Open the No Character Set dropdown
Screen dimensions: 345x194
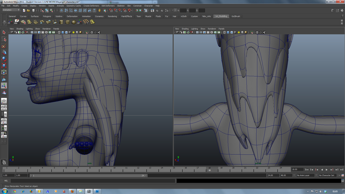pyautogui.click(x=327, y=175)
